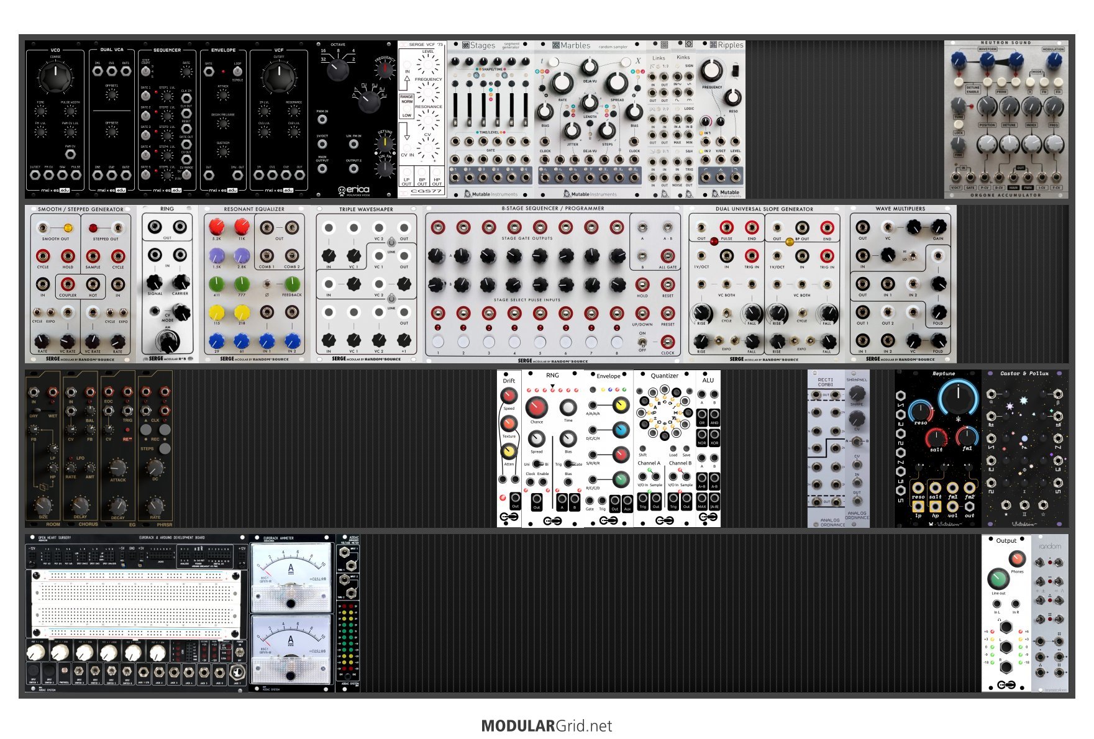Click the Erica Main Output jack
Viewport: 1094px width, 739px height.
pyautogui.click(x=322, y=168)
